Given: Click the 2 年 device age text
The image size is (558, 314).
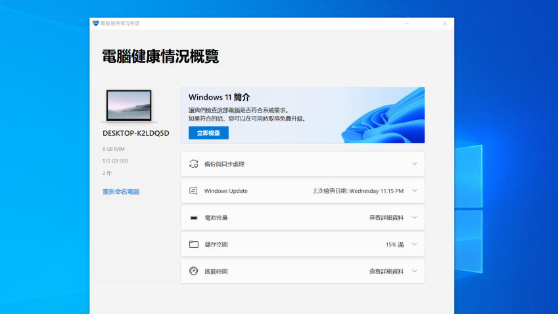Looking at the screenshot, I should [x=107, y=173].
